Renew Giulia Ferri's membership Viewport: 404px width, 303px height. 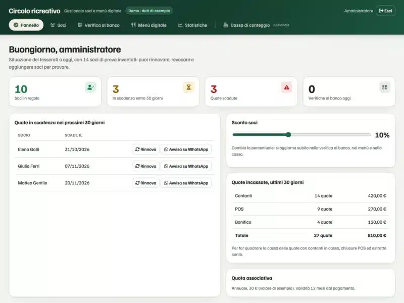tap(145, 166)
